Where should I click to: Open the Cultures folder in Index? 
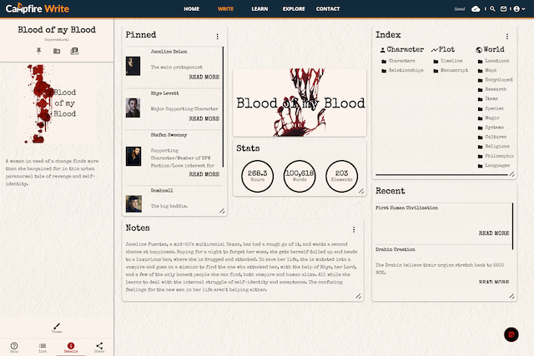[x=492, y=138]
